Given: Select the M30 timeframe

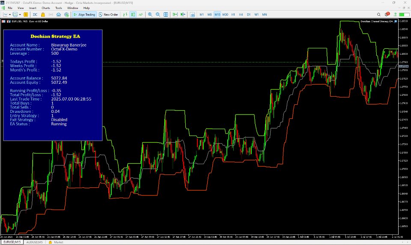Looking at the screenshot, I should pyautogui.click(x=225, y=15).
